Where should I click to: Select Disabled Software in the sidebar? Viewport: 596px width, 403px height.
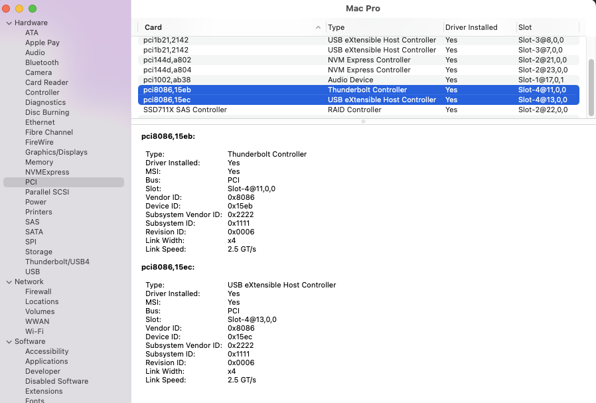pyautogui.click(x=56, y=381)
